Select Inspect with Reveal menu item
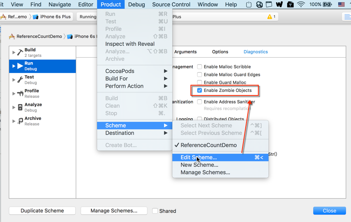 130,44
